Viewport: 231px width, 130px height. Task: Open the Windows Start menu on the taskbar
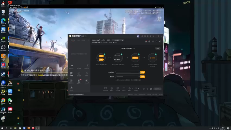(x=2, y=128)
